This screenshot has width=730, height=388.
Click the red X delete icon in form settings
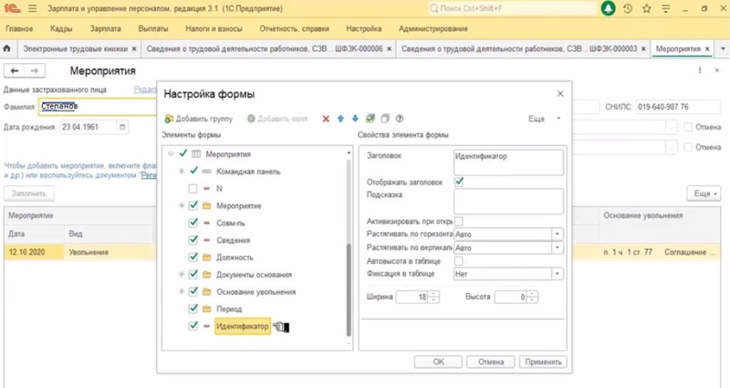tap(326, 119)
